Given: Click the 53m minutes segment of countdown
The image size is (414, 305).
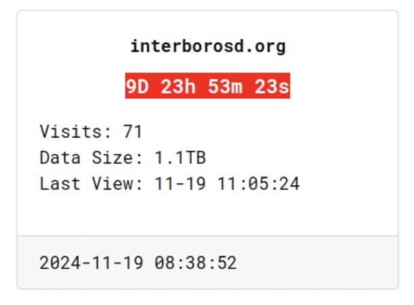Looking at the screenshot, I should 225,86.
